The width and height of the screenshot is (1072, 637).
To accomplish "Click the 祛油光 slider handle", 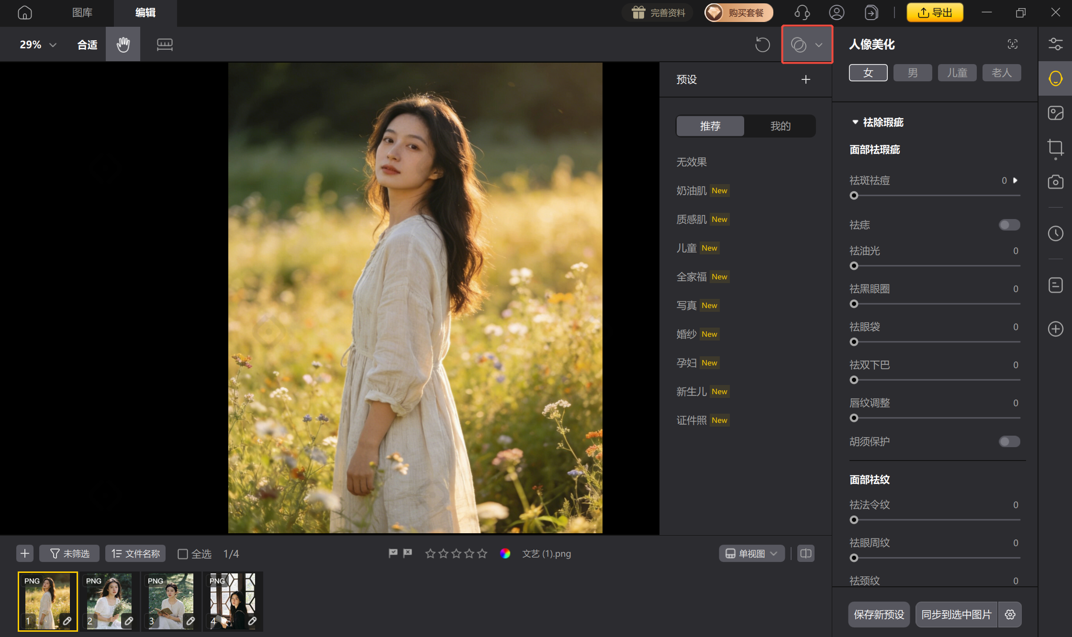I will 854,266.
